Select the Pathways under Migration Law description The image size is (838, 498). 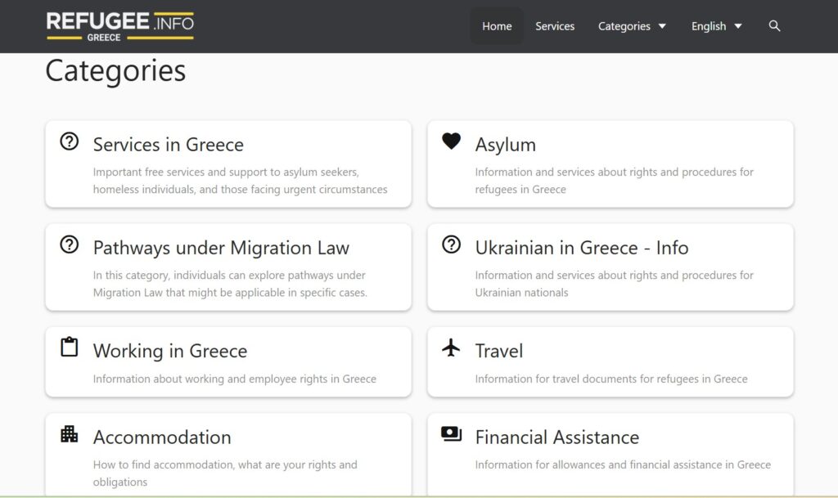click(x=230, y=284)
